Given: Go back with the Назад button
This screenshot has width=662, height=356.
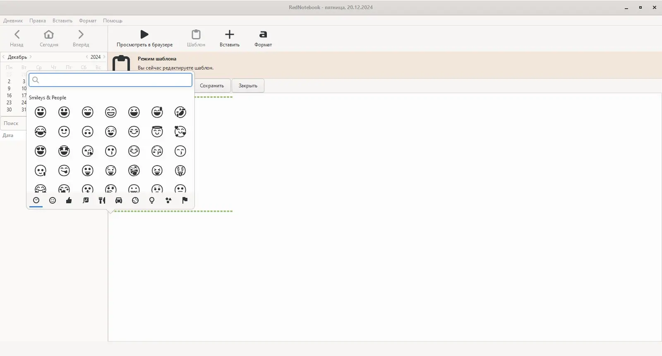Looking at the screenshot, I should (17, 38).
